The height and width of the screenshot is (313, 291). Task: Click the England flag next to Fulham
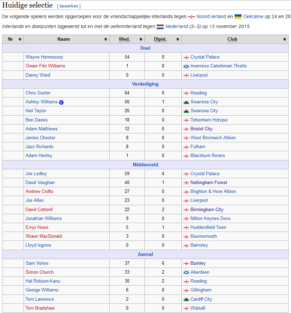click(x=186, y=147)
